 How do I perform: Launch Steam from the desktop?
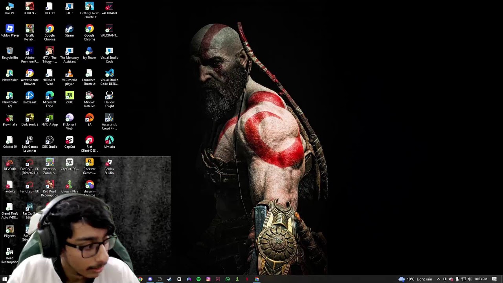[x=70, y=31]
